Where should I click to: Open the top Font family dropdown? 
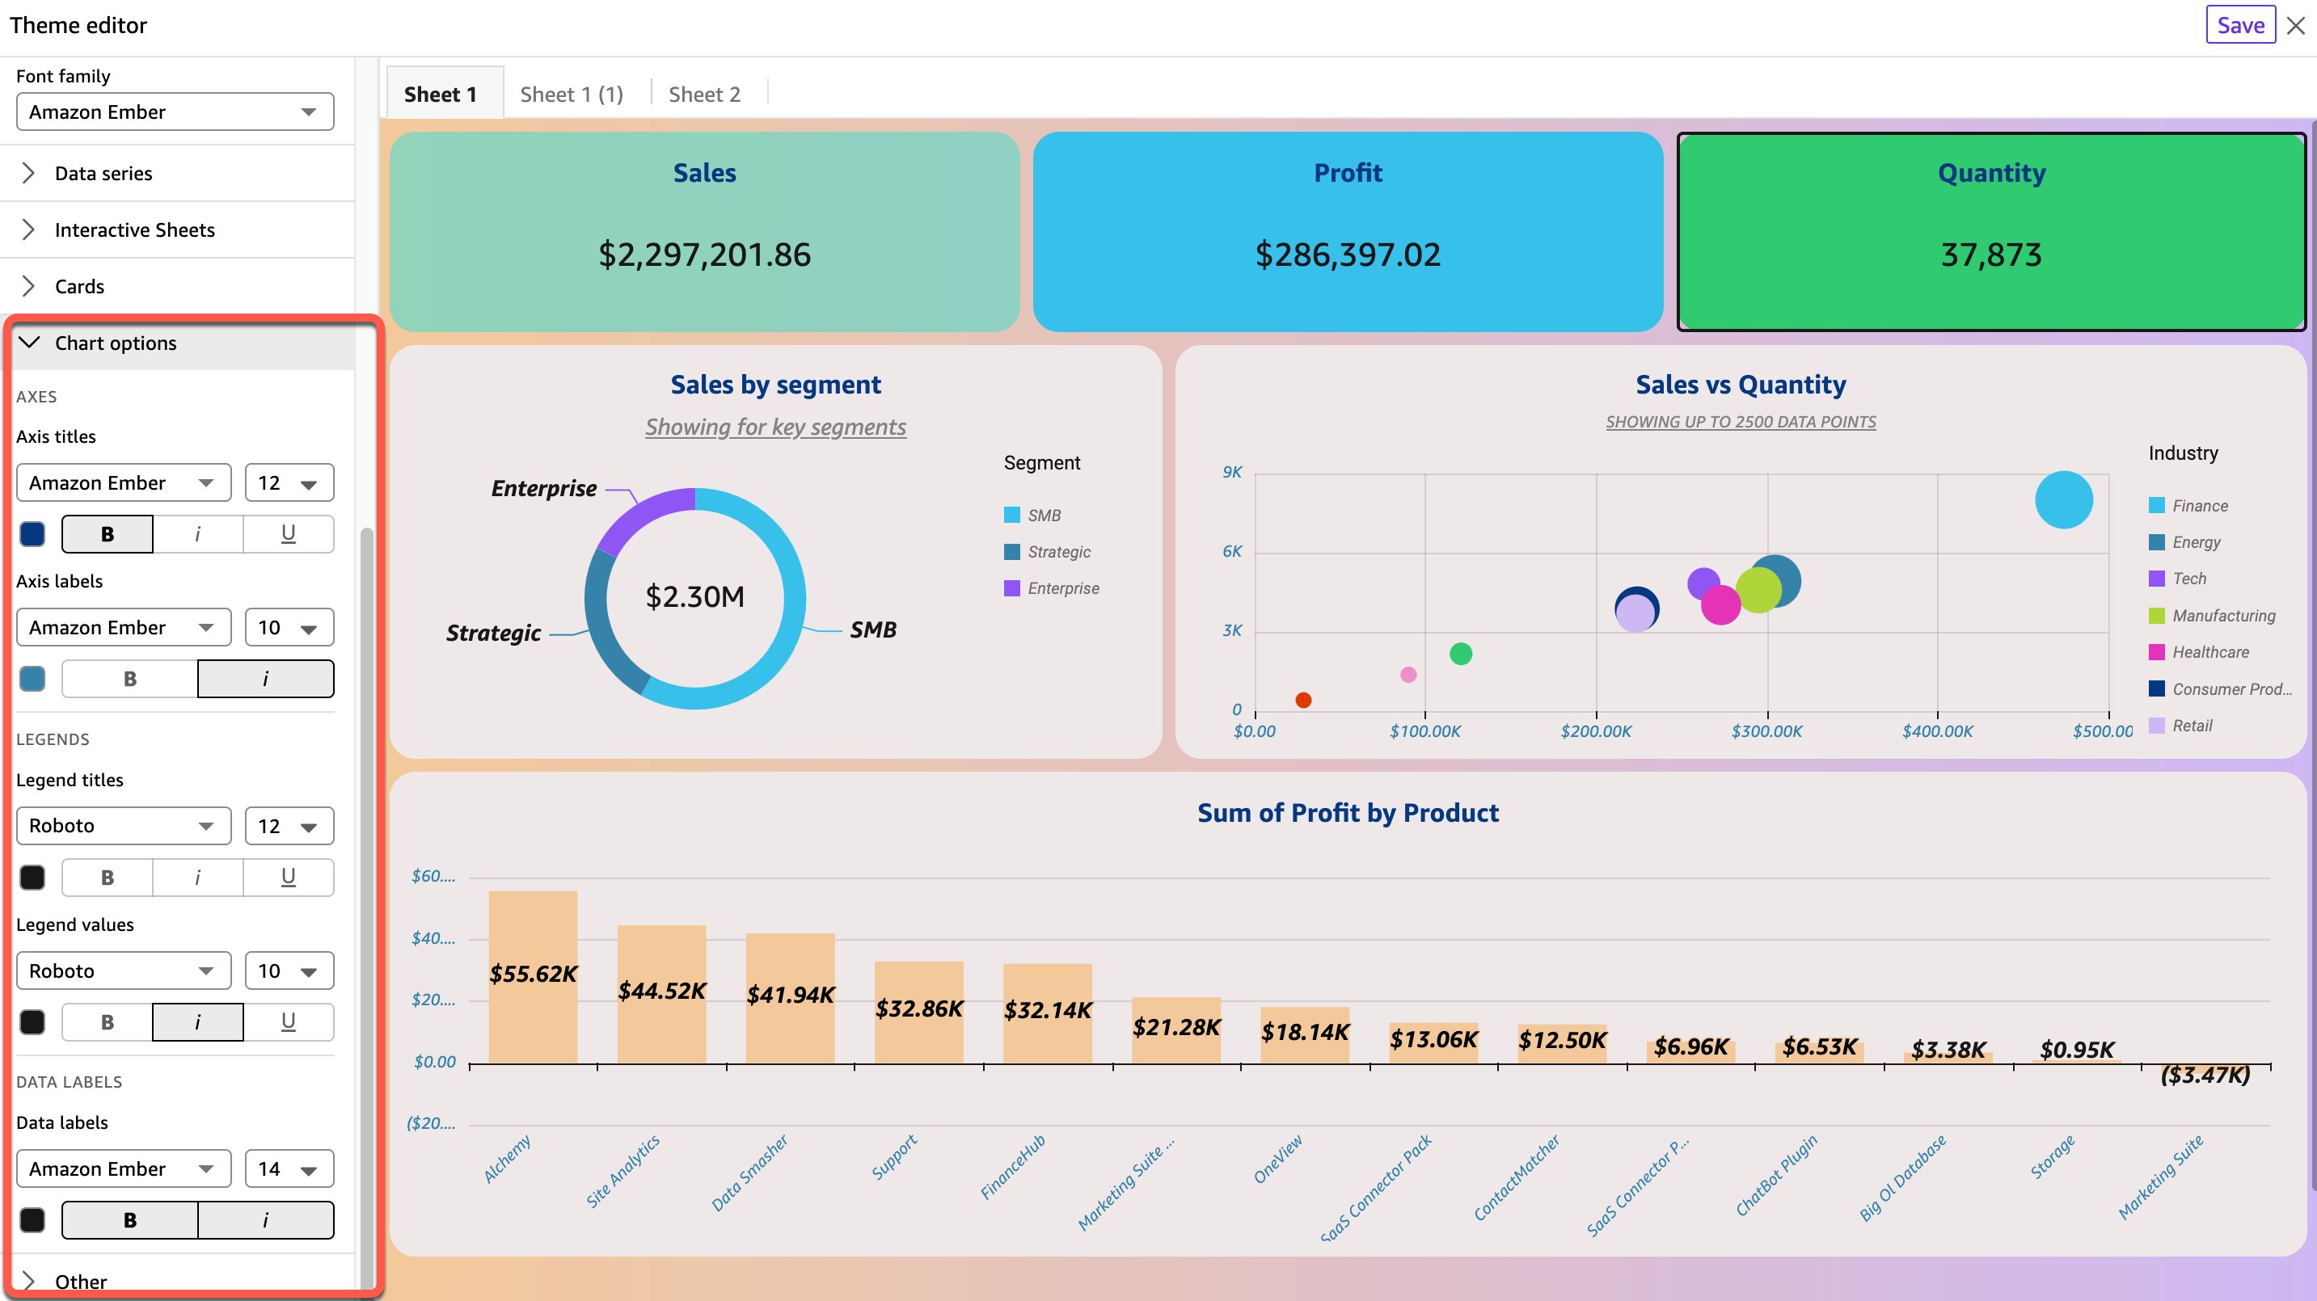175,112
